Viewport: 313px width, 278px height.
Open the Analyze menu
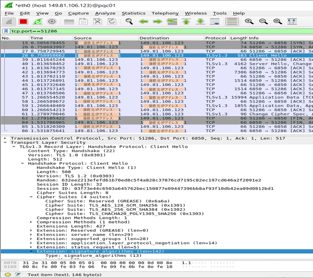point(105,13)
